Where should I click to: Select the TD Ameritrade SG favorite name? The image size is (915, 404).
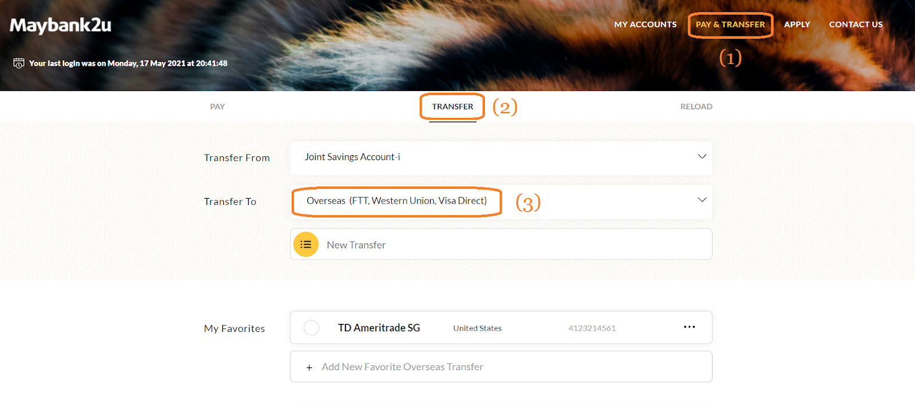379,328
